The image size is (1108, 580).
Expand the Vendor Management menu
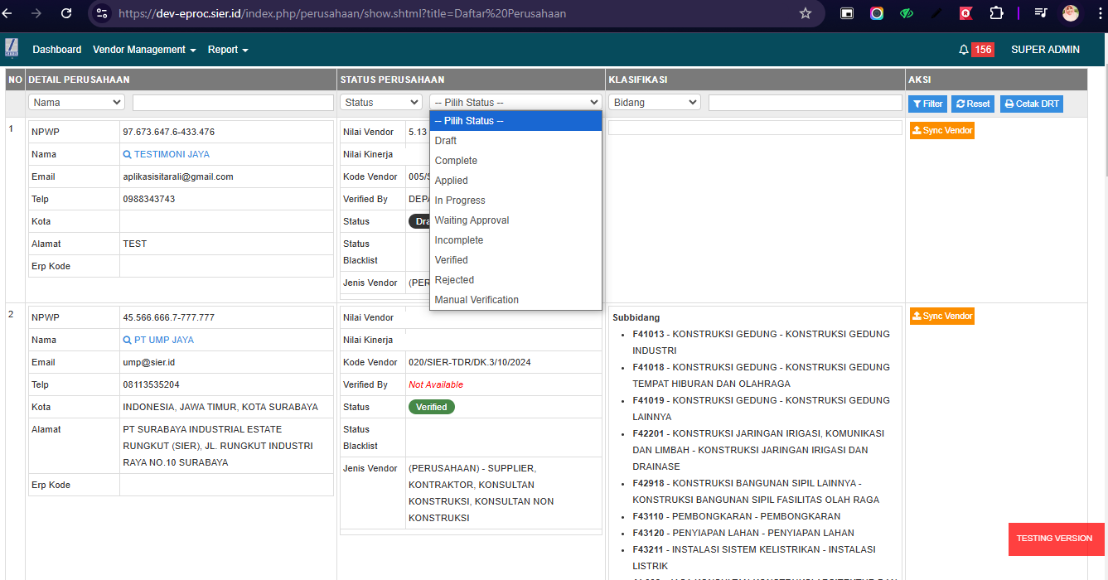pyautogui.click(x=144, y=50)
